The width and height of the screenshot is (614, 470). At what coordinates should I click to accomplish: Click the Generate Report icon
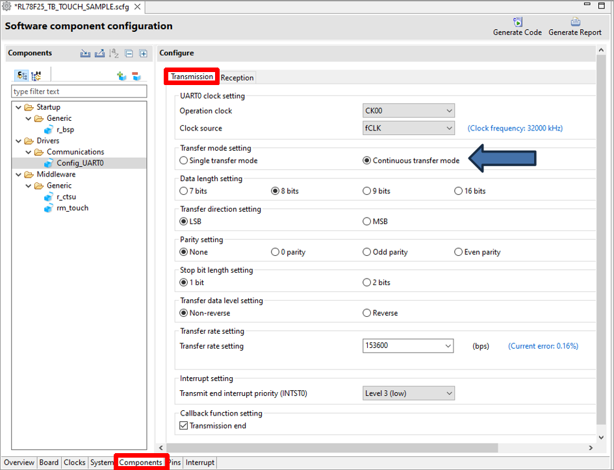[575, 22]
